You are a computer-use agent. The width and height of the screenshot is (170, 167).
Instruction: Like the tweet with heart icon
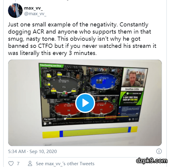click(x=11, y=163)
